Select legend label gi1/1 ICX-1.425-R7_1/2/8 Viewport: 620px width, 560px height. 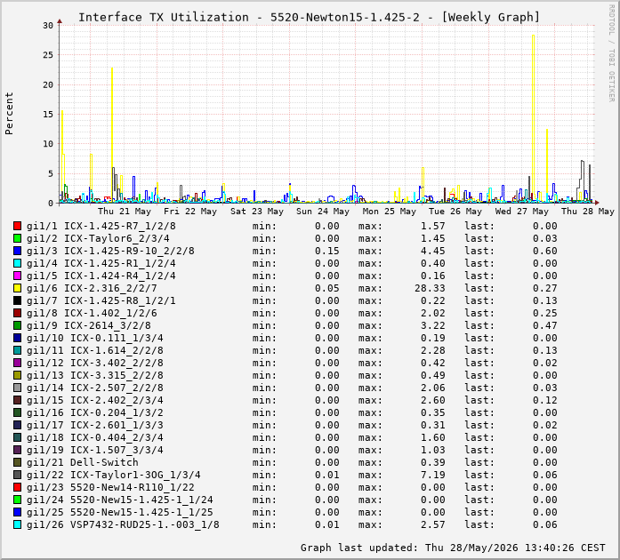(101, 226)
